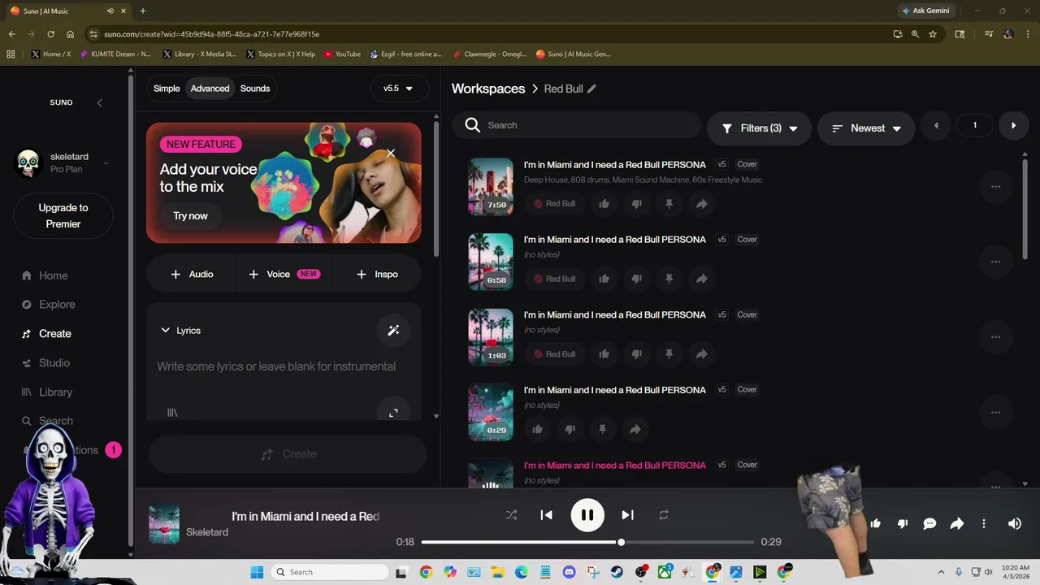This screenshot has width=1040, height=585.
Task: Open Newest sort dropdown
Action: click(866, 128)
